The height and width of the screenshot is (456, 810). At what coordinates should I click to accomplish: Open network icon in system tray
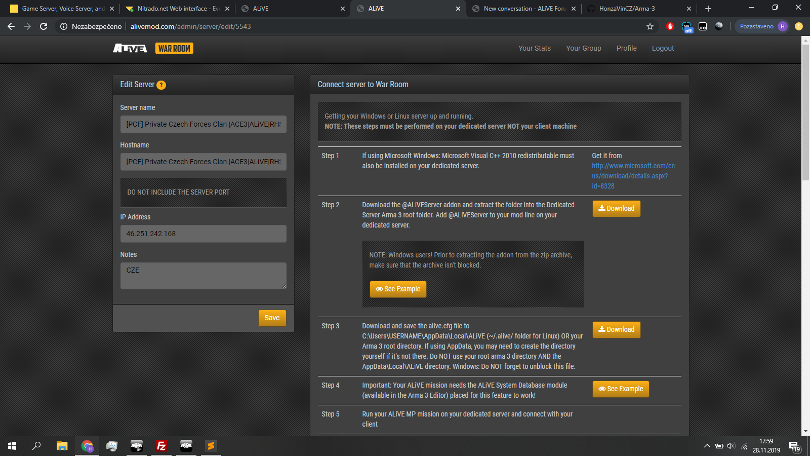point(745,446)
